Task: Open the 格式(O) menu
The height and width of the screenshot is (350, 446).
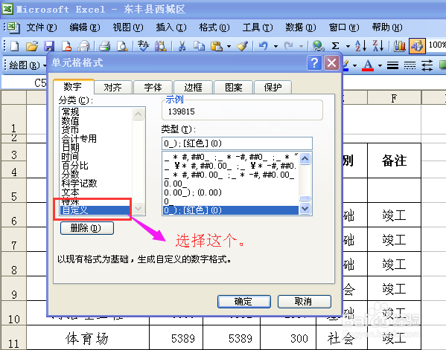Action: point(214,27)
